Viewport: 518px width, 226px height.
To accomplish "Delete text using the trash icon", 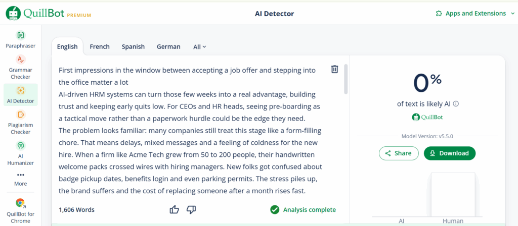I will (x=335, y=69).
